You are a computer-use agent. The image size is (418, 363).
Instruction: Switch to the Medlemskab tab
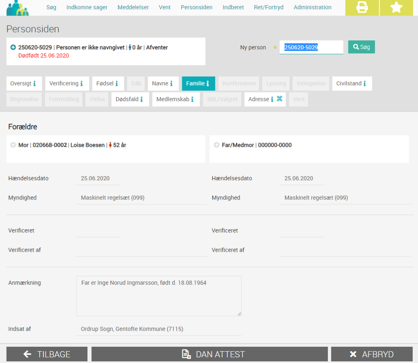(176, 100)
